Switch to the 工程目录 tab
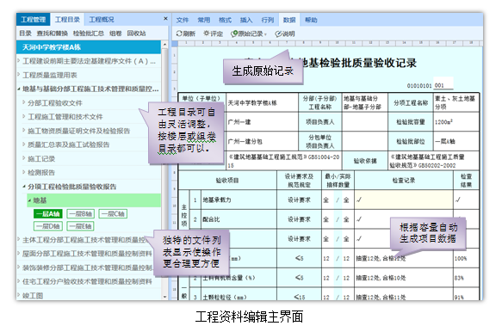Viewport: 502px width, 332px height. pos(67,20)
